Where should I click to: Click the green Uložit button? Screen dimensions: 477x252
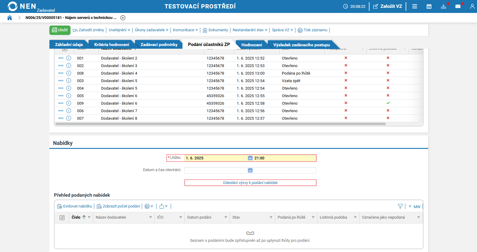click(60, 30)
